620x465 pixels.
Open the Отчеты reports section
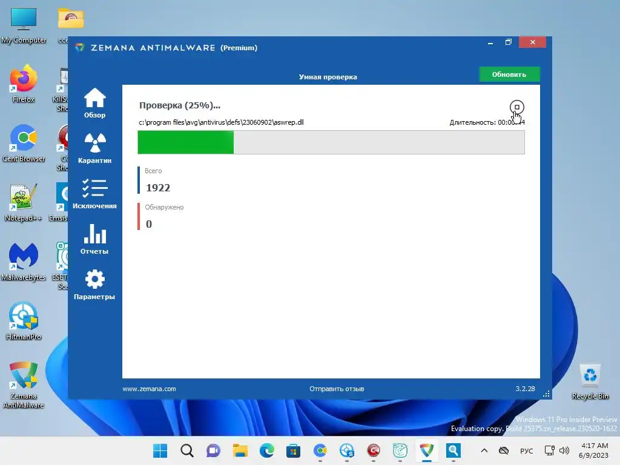(94, 239)
